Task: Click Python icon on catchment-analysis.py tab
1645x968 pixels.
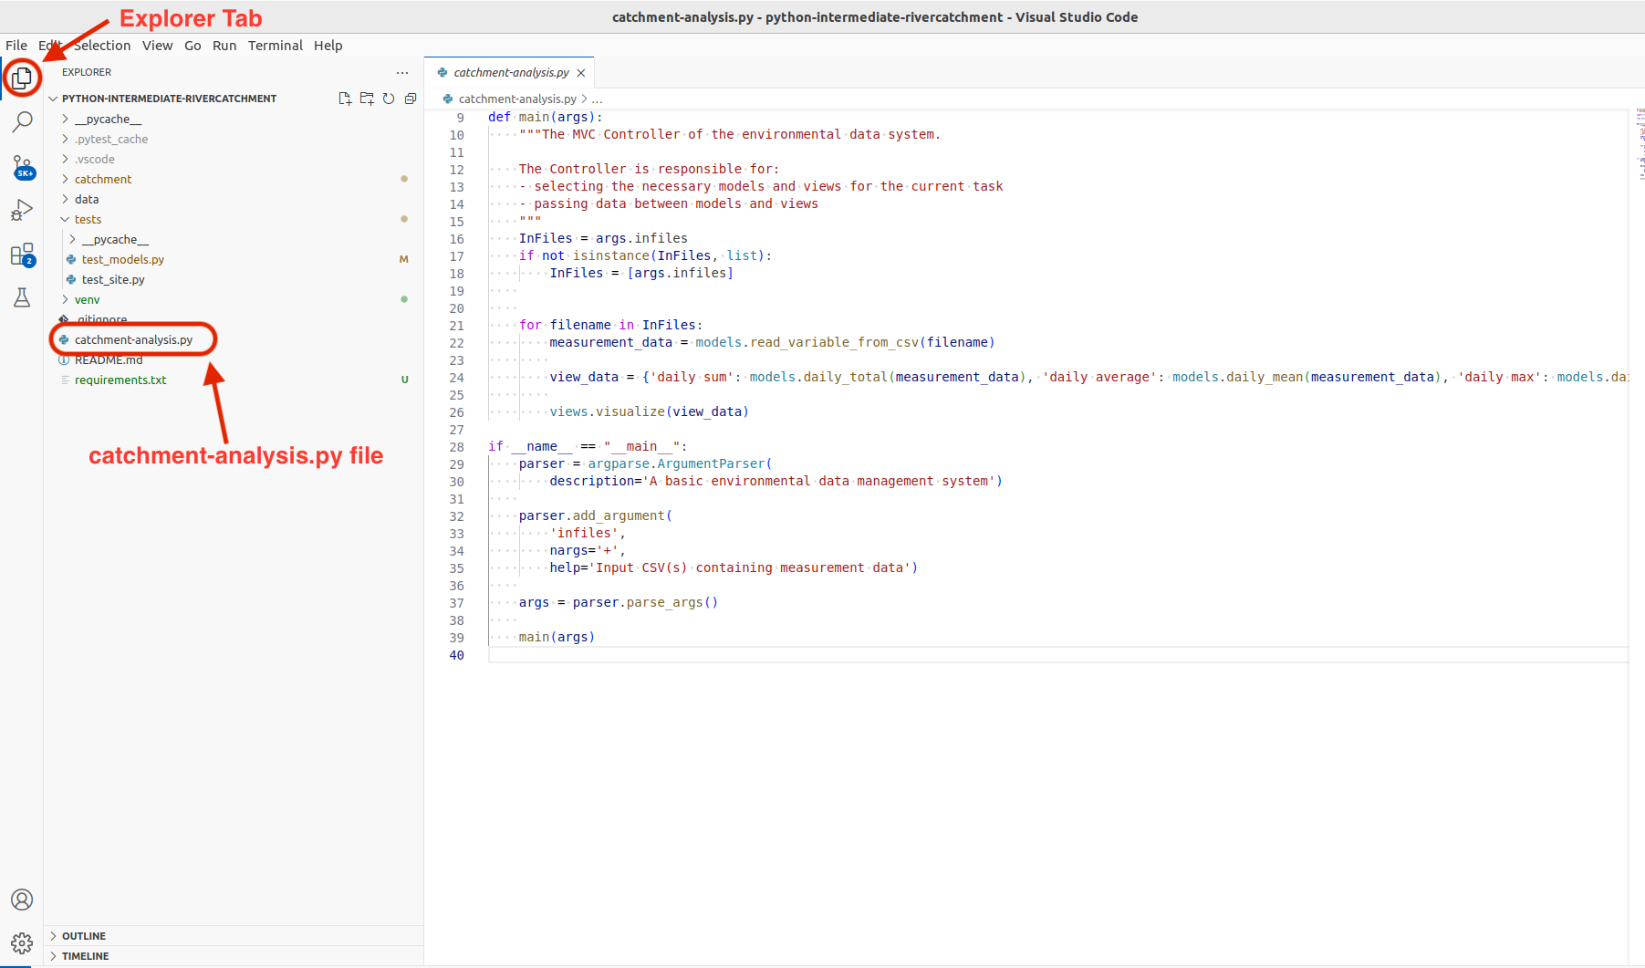Action: [x=442, y=73]
